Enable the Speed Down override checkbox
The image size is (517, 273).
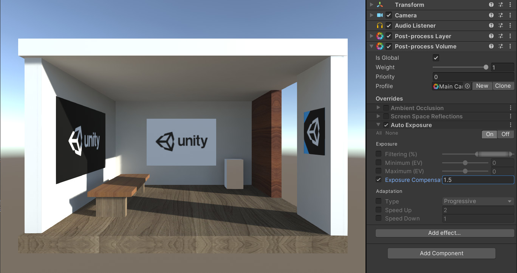(x=379, y=218)
